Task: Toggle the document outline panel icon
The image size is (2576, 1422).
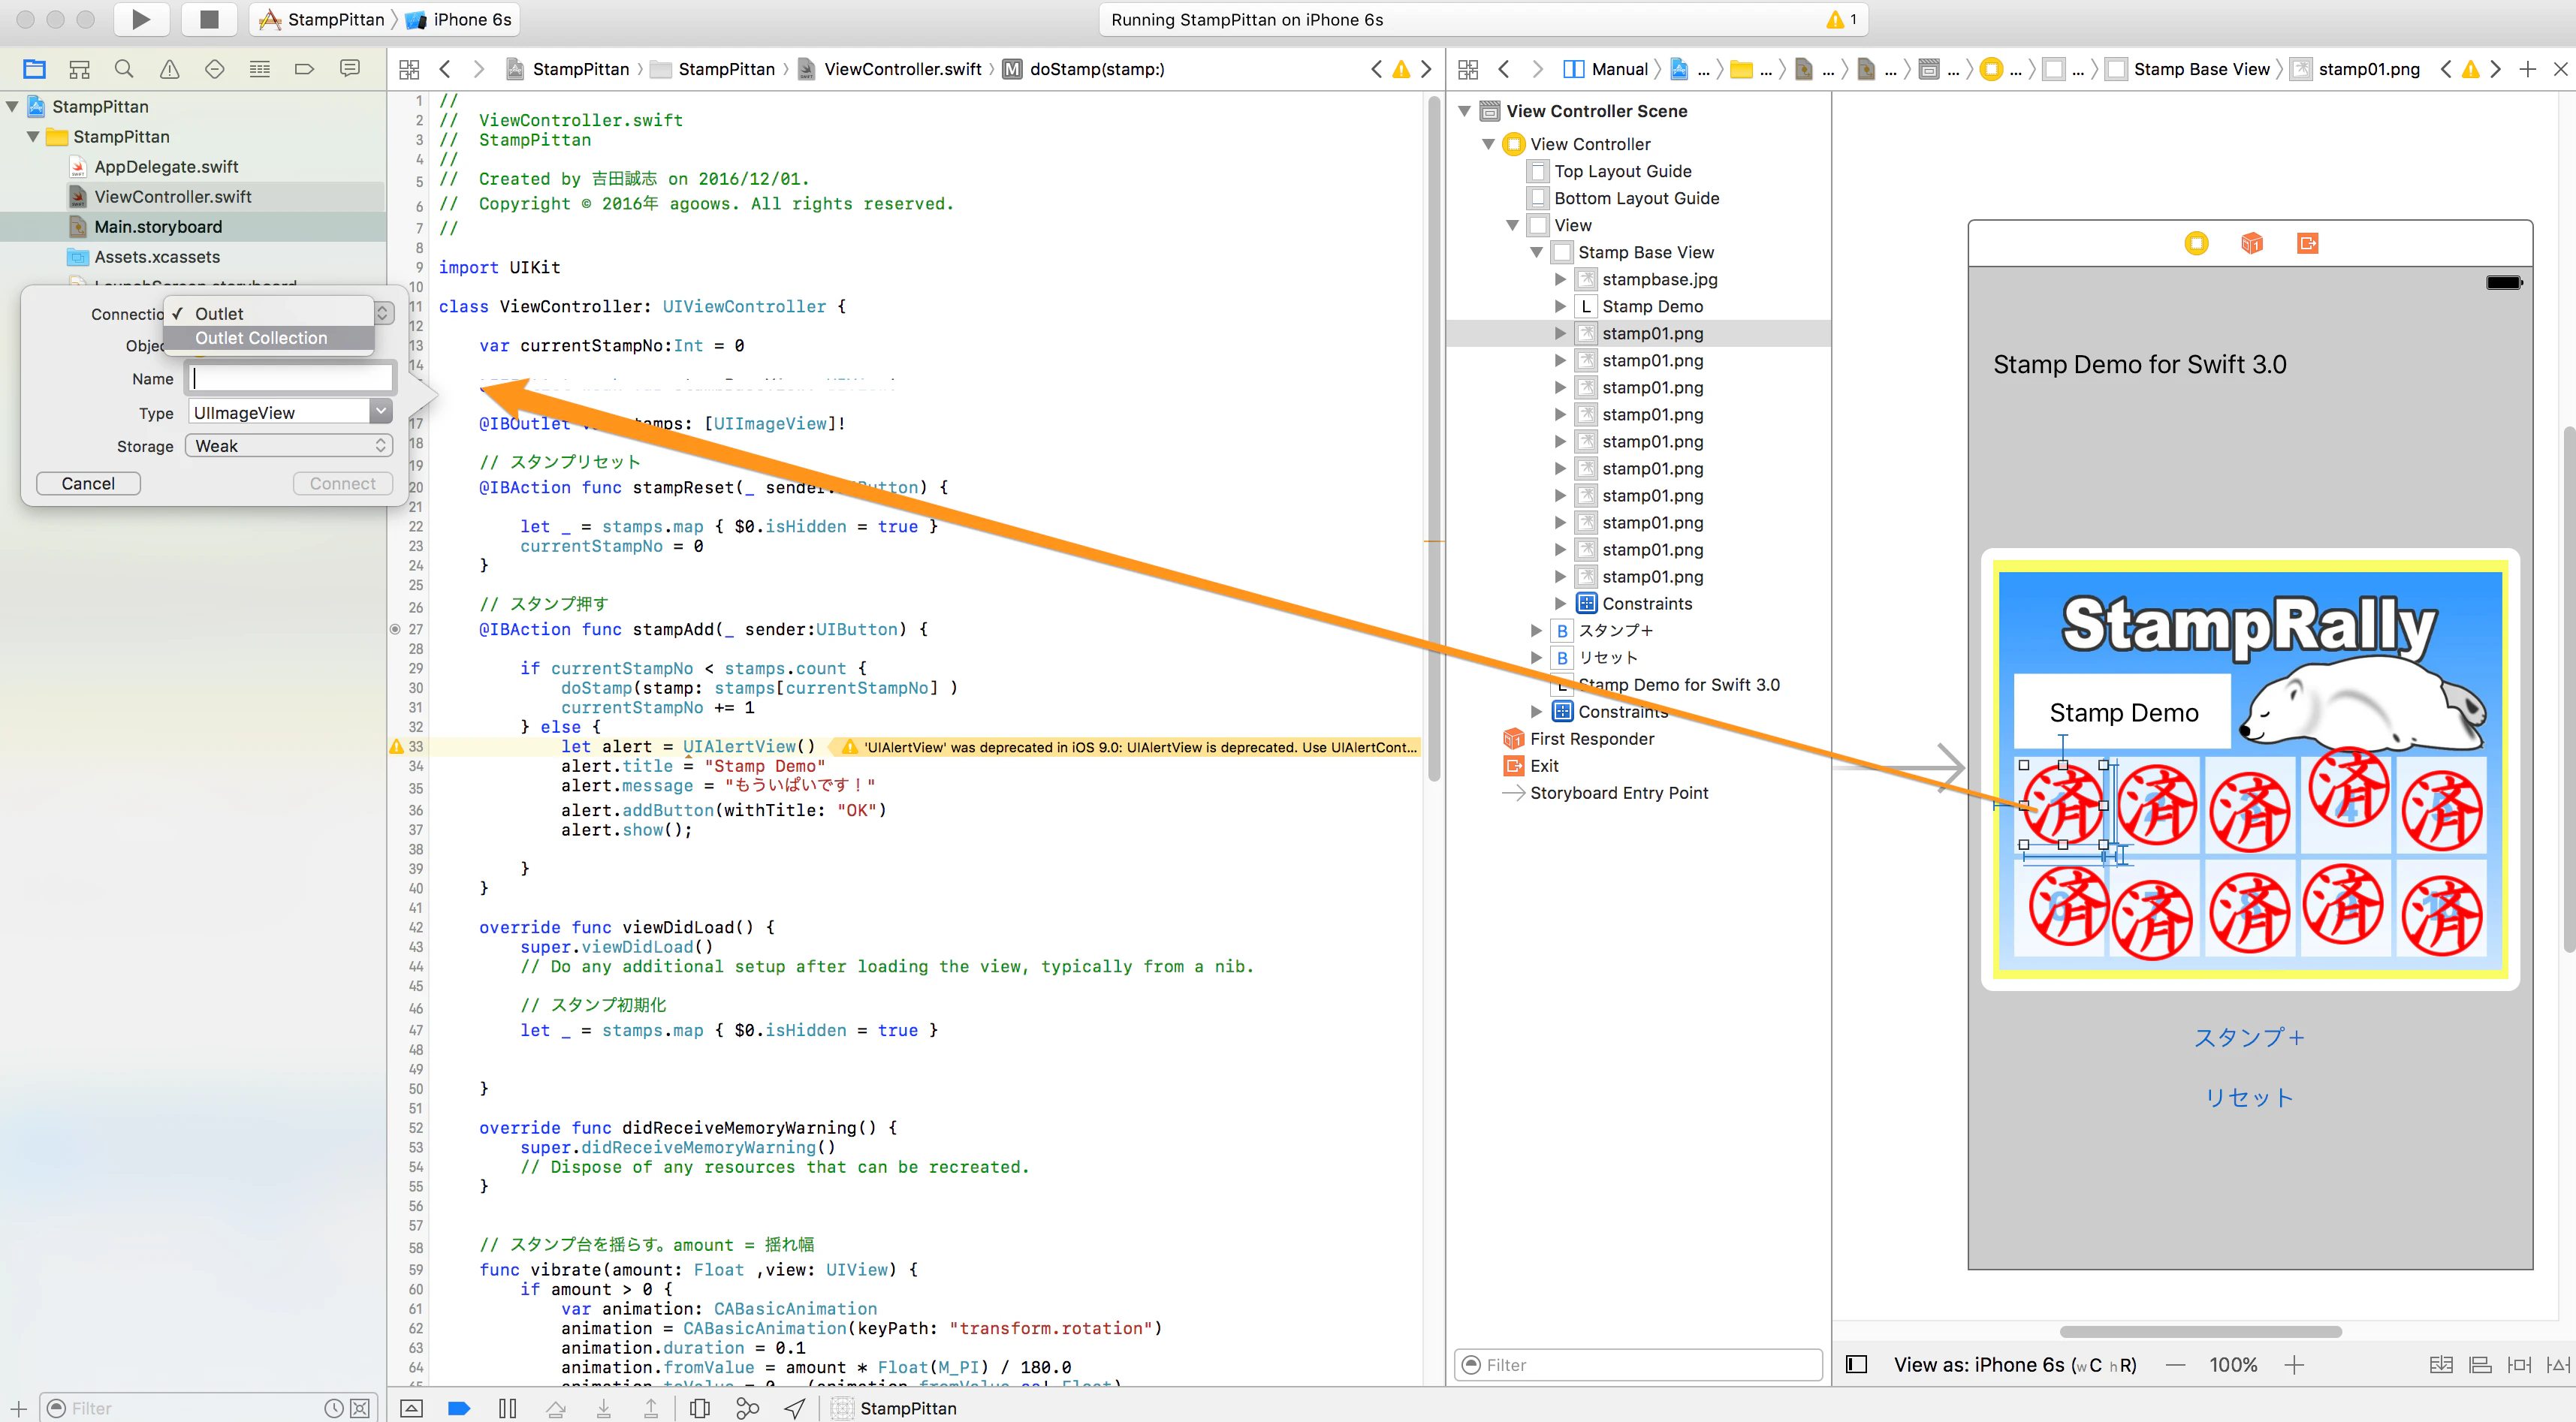Action: 1856,1365
